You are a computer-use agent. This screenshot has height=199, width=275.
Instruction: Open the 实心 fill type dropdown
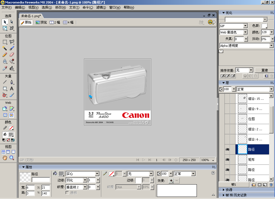point(97,174)
